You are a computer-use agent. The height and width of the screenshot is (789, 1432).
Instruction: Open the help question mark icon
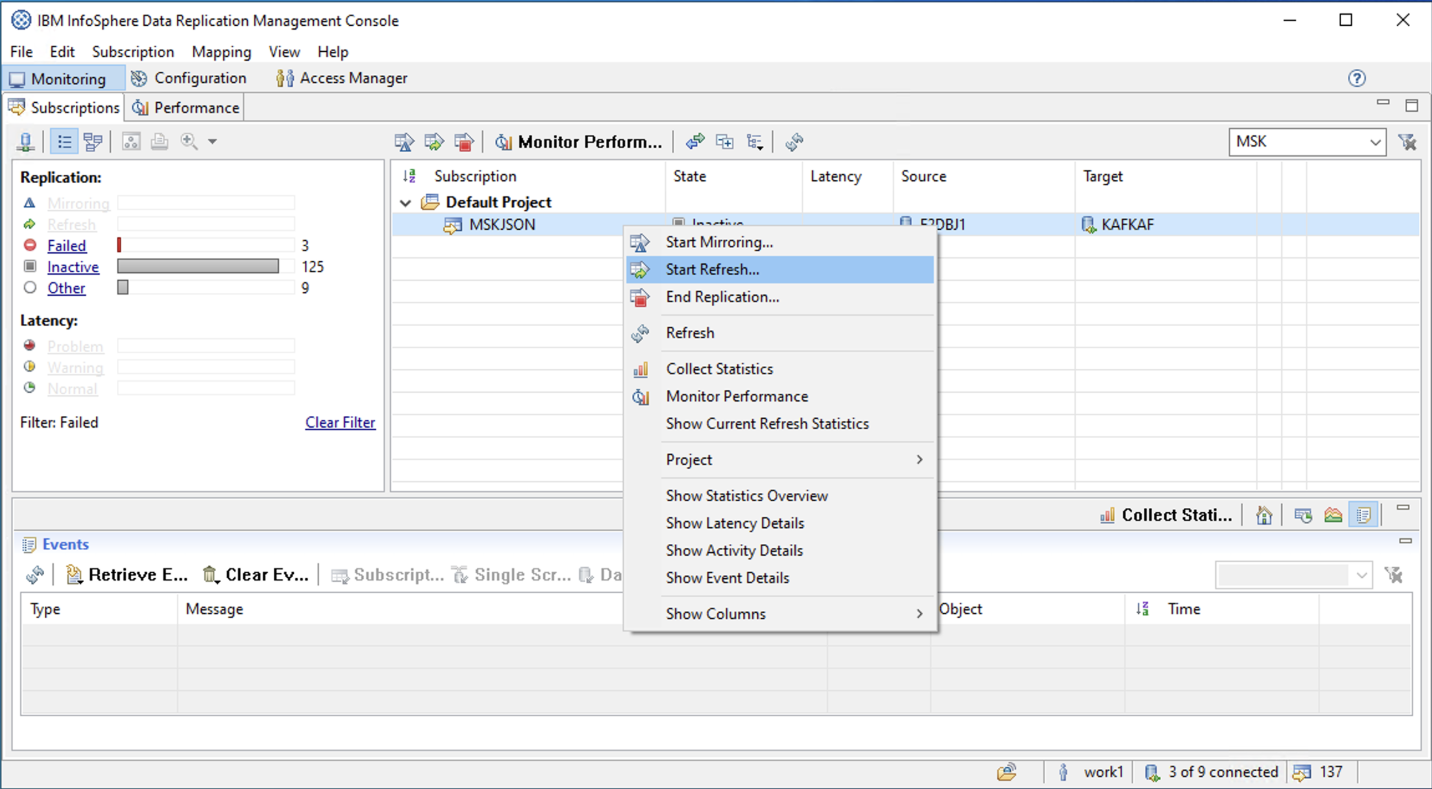coord(1356,78)
